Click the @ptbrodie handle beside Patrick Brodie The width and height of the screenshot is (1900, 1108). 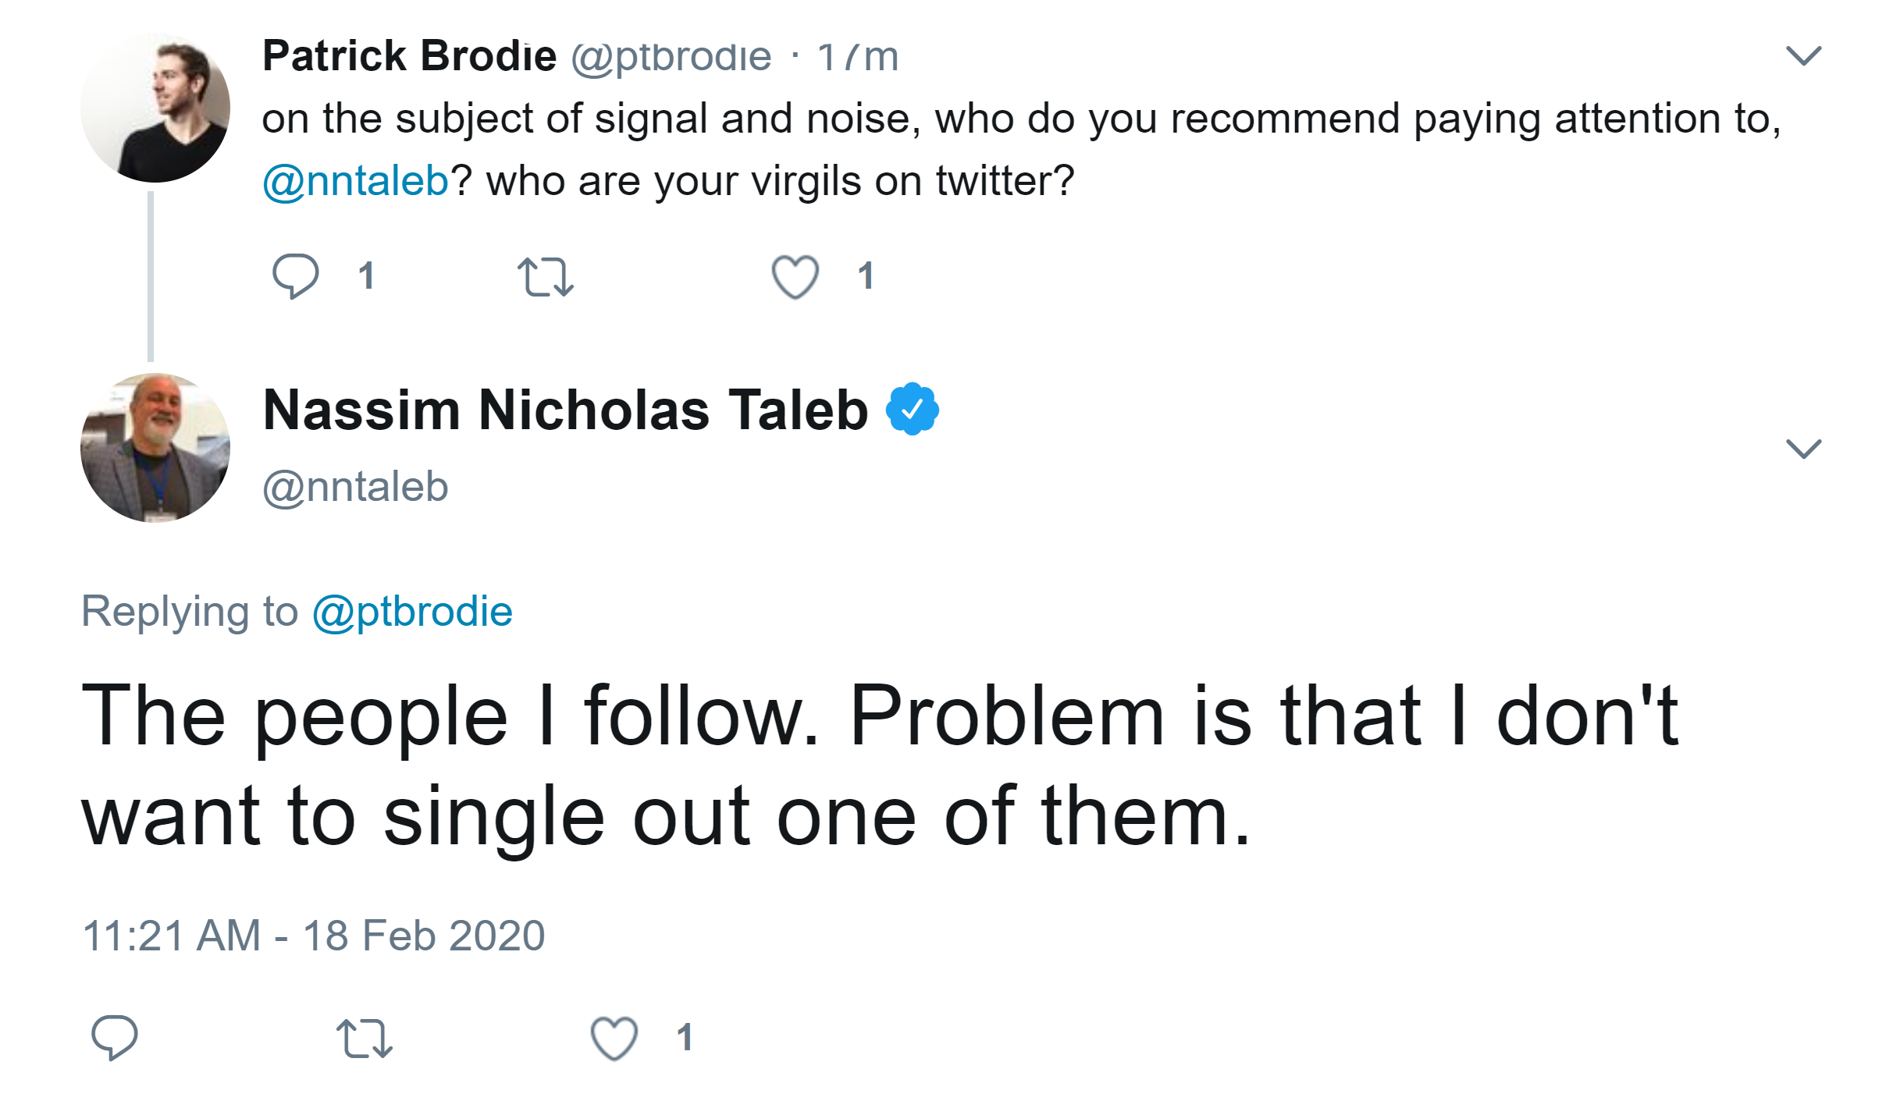pyautogui.click(x=671, y=57)
